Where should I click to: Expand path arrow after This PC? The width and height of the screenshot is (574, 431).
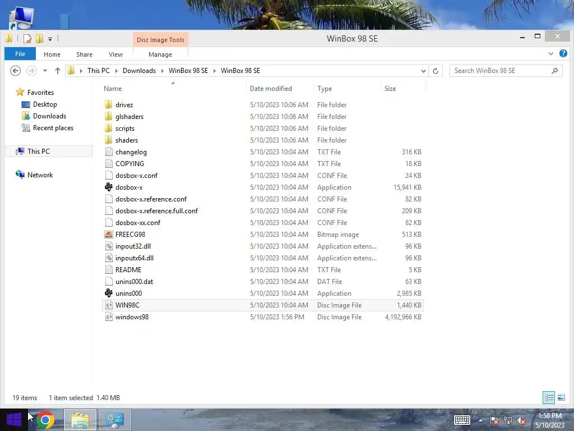pyautogui.click(x=117, y=71)
